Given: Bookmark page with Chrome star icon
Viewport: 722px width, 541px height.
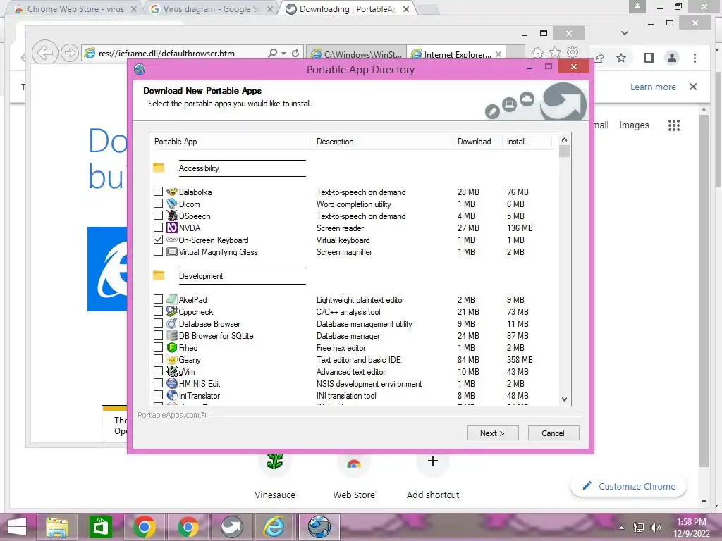Looking at the screenshot, I should pos(621,58).
